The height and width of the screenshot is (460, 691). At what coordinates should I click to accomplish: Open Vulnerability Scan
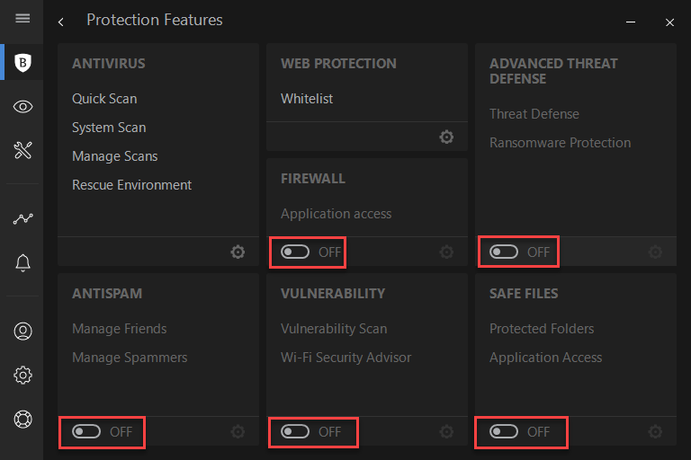coord(334,329)
